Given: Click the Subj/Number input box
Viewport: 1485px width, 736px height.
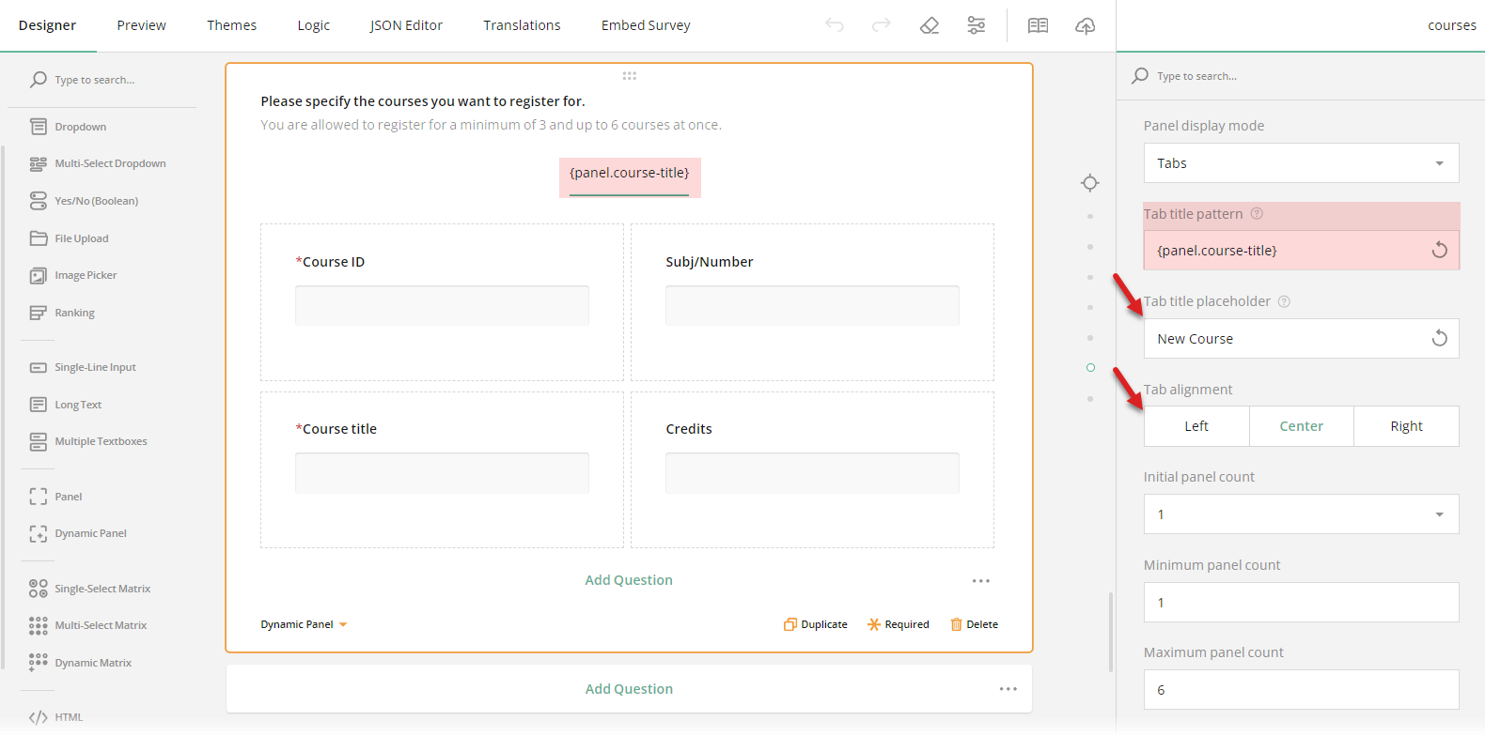Looking at the screenshot, I should tap(812, 306).
